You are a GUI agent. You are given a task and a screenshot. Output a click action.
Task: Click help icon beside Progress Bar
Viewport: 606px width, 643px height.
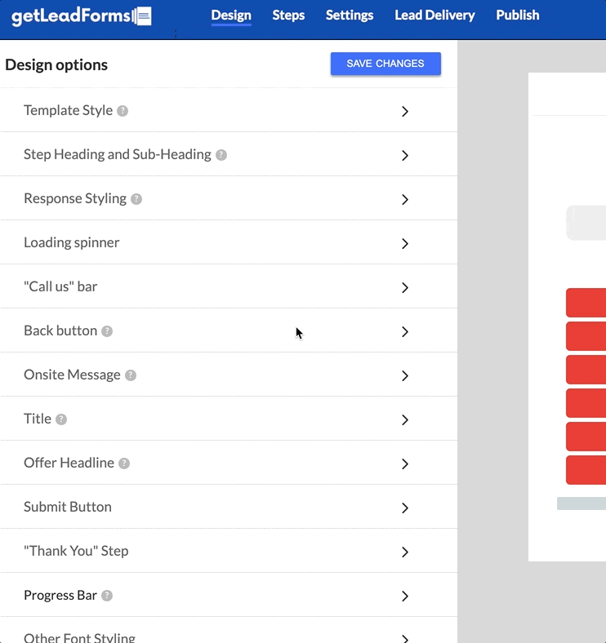(x=107, y=596)
